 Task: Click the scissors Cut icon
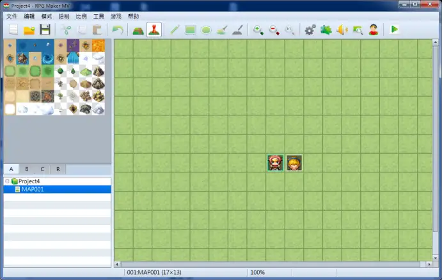67,29
